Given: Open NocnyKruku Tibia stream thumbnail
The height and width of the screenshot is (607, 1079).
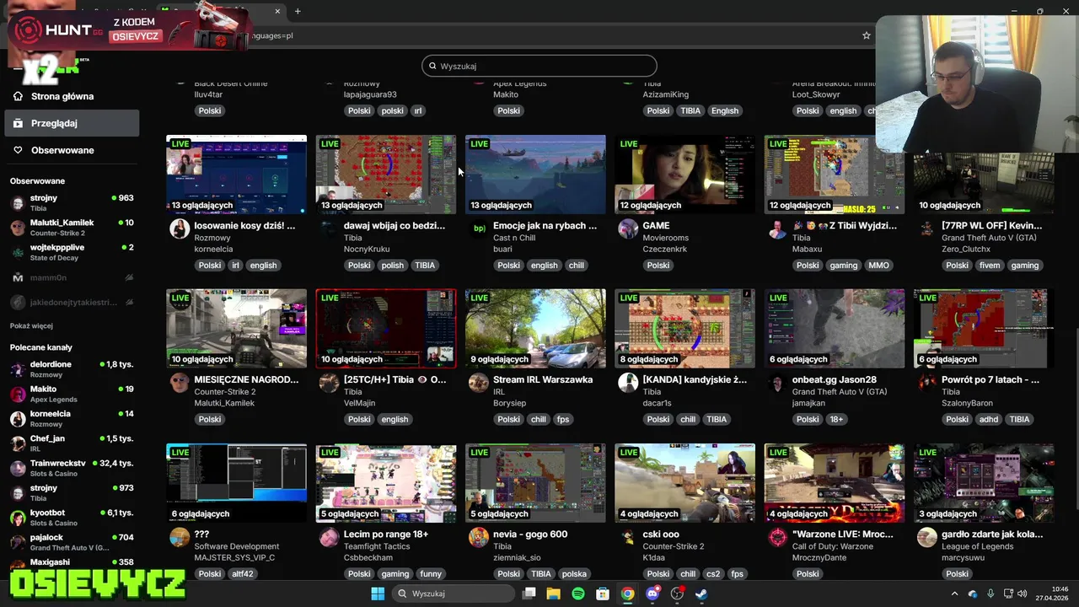Looking at the screenshot, I should 386,175.
